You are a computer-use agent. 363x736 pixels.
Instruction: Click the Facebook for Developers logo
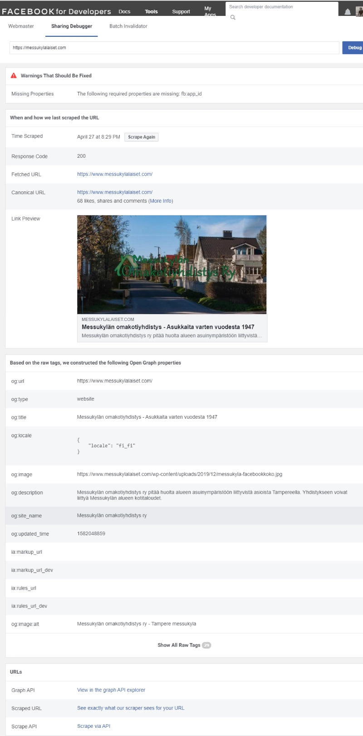coord(56,11)
